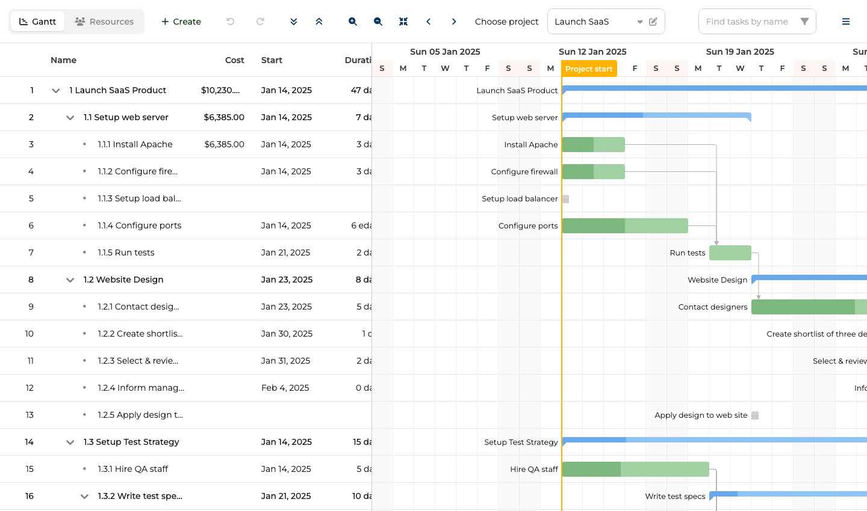Select the 1.2.2 Create shortlist row
Image resolution: width=867 pixels, height=511 pixels.
pos(186,334)
